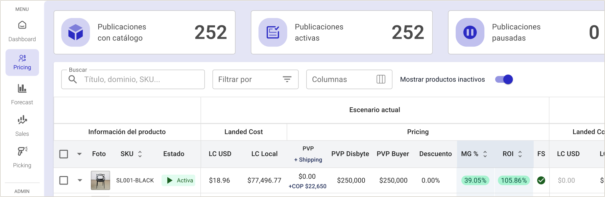Click the 0.00% discount cell
This screenshot has width=605, height=197.
click(431, 180)
